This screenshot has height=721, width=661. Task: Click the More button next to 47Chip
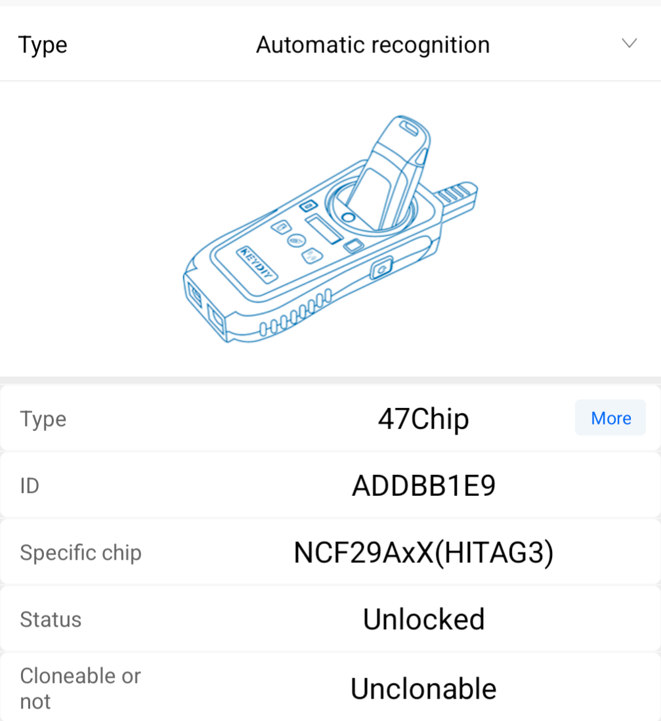coord(610,418)
